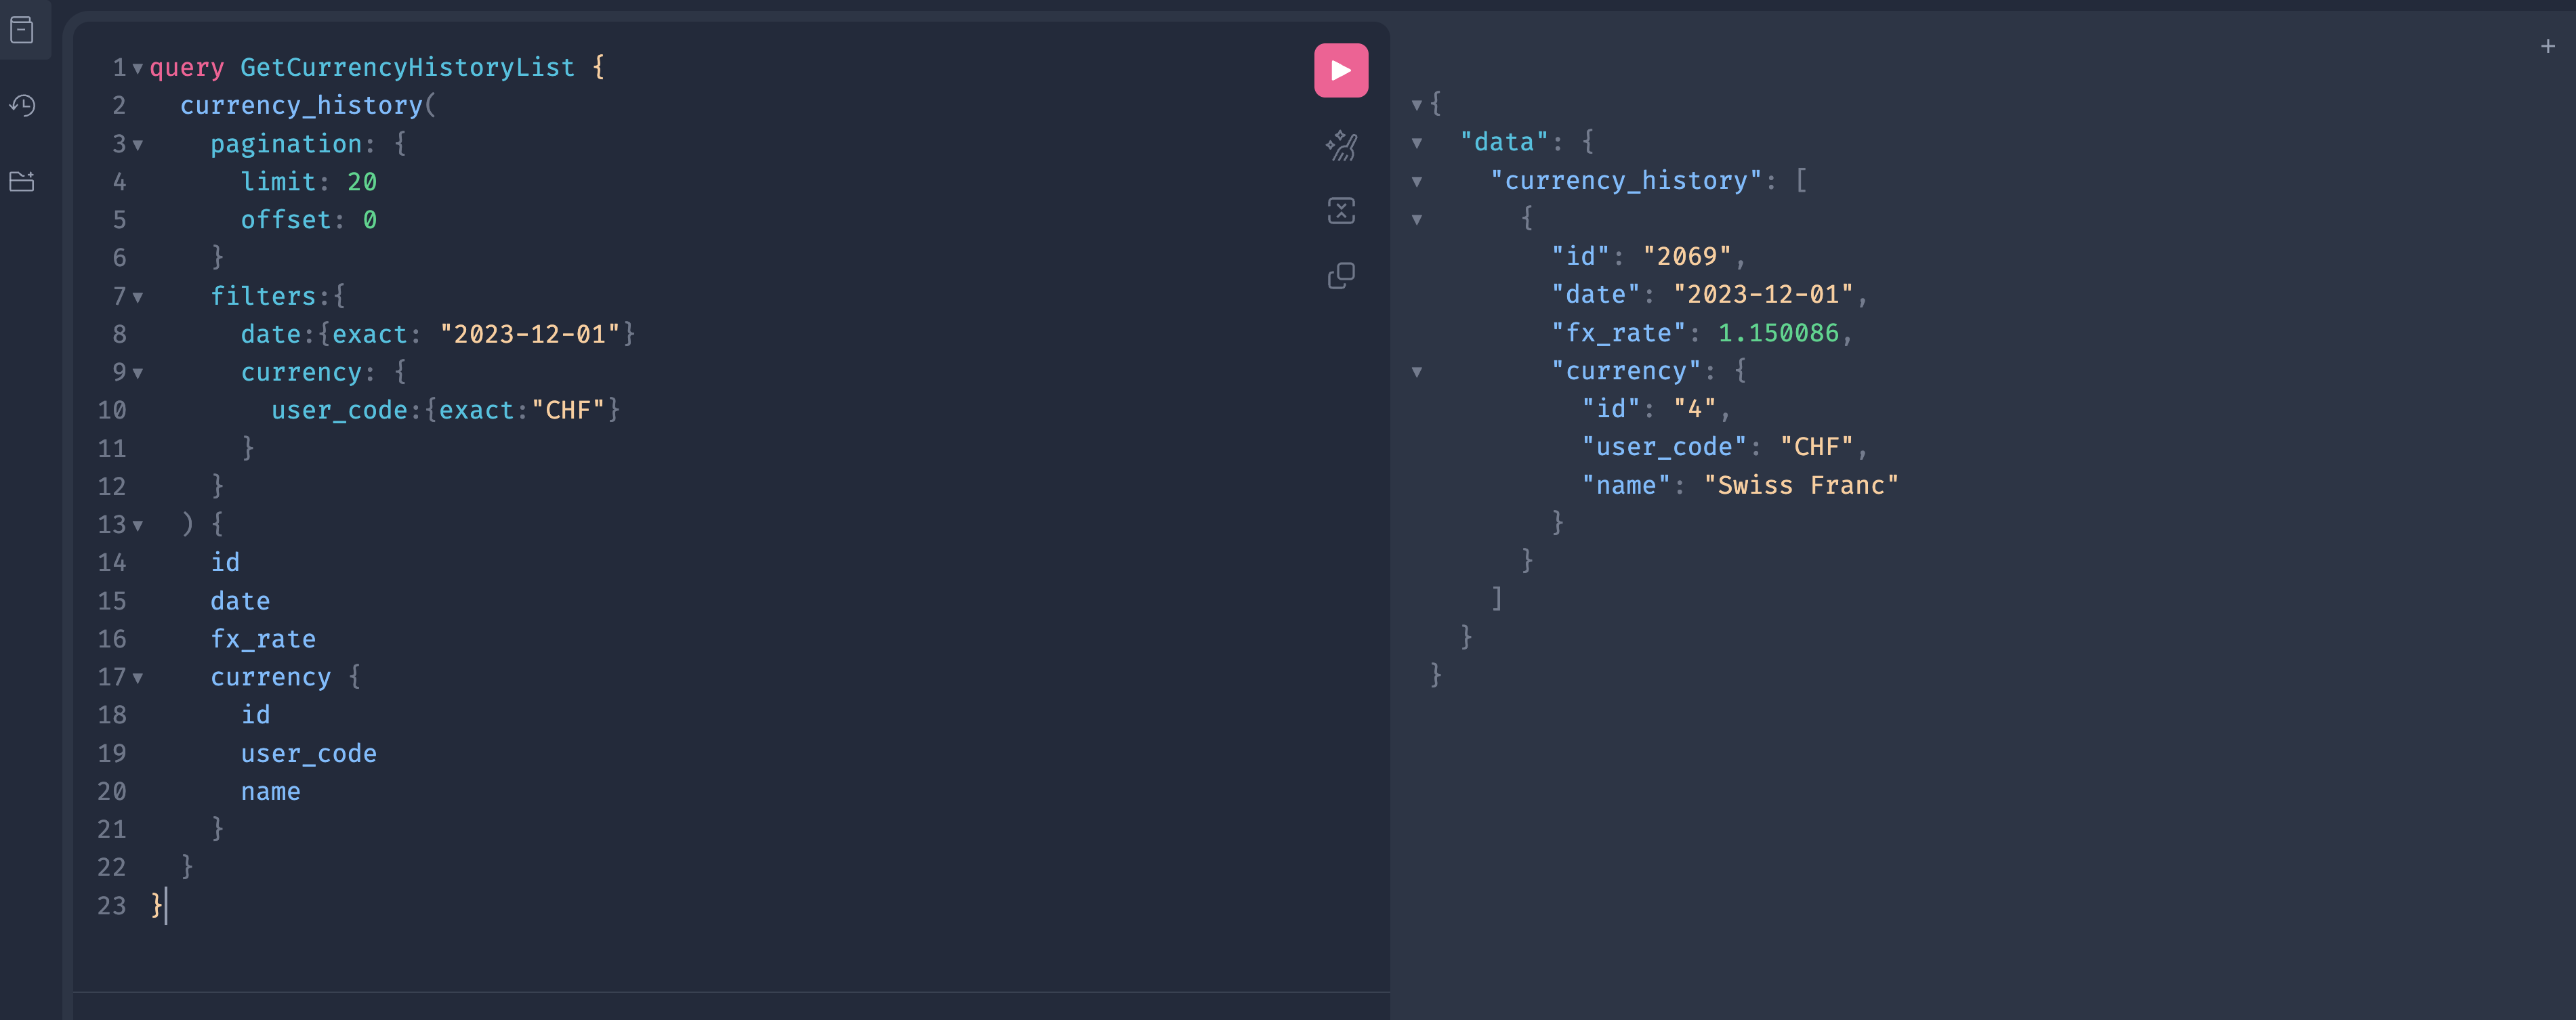Open the GraphiQL explorer plugin icon

click(22, 181)
